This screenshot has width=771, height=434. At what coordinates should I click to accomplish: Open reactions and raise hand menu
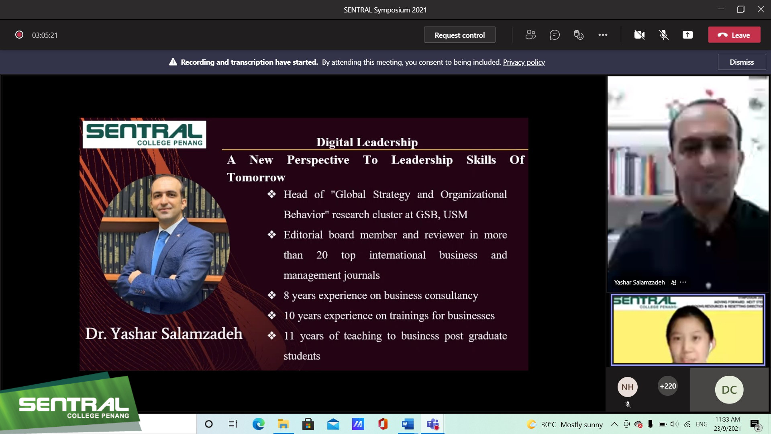click(579, 35)
